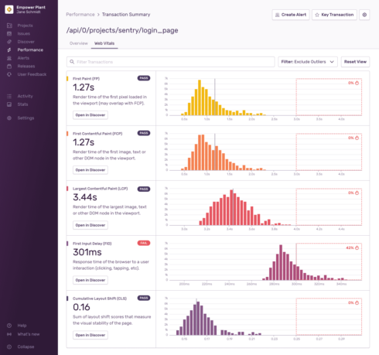The image size is (379, 355).
Task: Select the Discover telescope icon
Action: (9, 42)
